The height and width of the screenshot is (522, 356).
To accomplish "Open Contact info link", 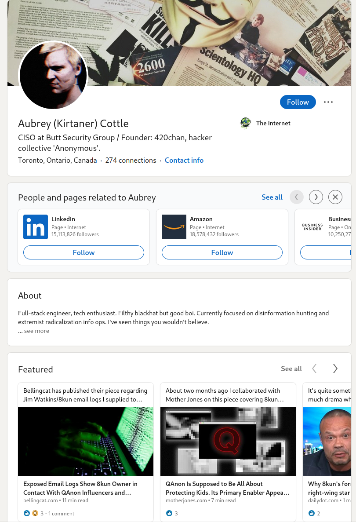I will coord(184,161).
